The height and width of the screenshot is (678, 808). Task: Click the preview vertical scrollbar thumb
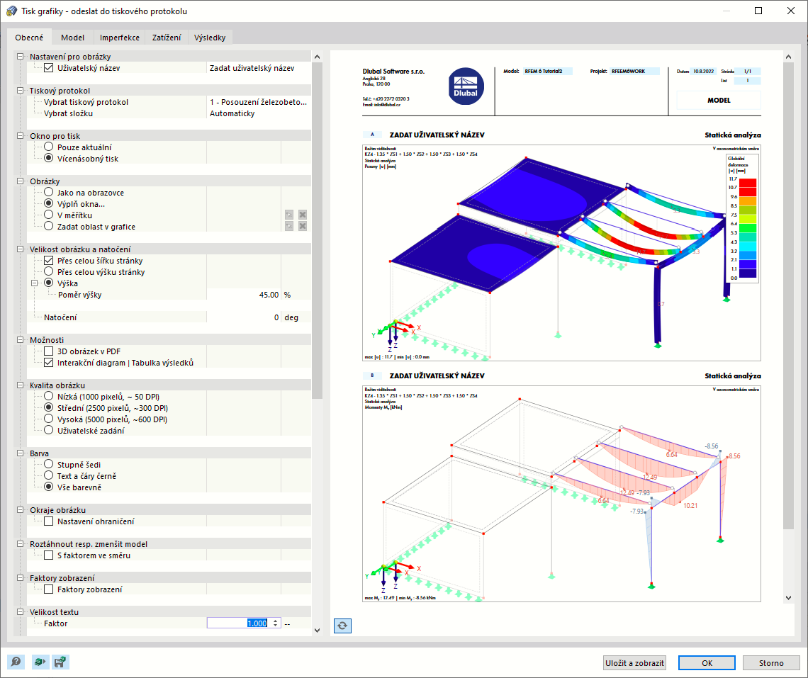(x=788, y=295)
